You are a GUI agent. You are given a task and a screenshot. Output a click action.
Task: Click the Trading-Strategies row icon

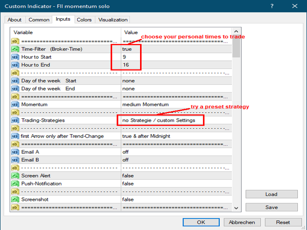tap(15, 120)
